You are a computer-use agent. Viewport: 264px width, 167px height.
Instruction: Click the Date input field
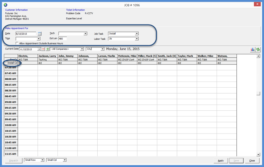point(25,34)
